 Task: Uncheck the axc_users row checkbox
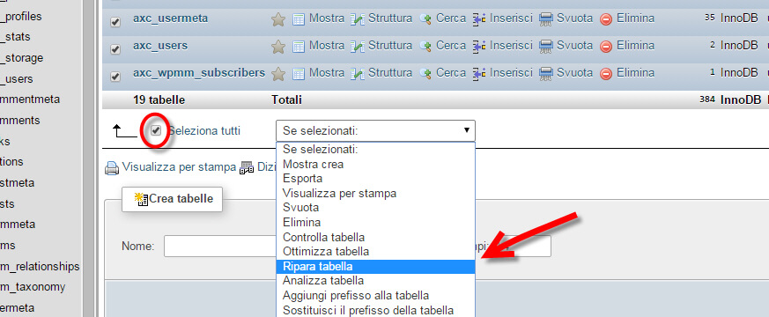click(x=115, y=49)
